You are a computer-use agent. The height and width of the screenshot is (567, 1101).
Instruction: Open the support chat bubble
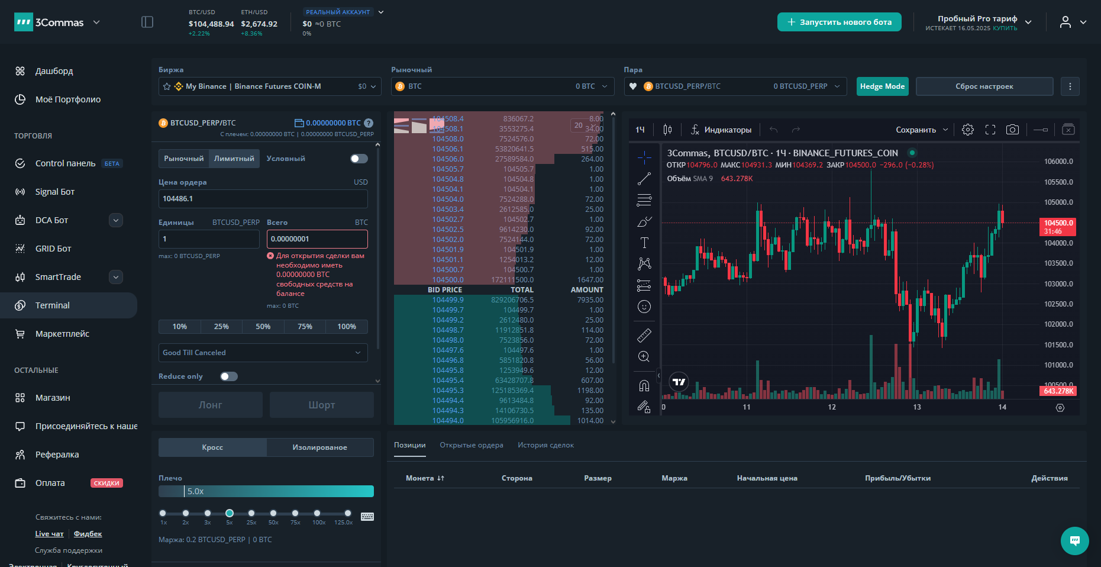pos(1075,541)
